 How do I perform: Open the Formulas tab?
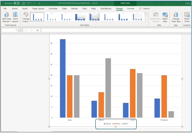tap(53, 9)
